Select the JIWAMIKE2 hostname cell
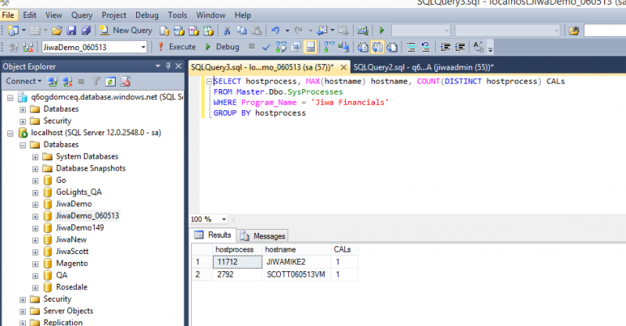Screen dimensions: 626x326 click(291, 263)
